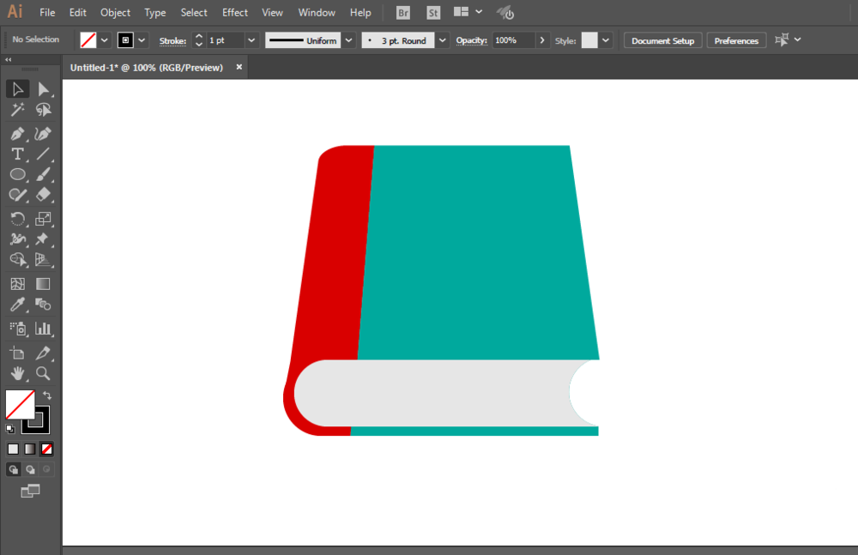Expand the stroke weight dropdown
The image size is (858, 555).
(x=251, y=40)
